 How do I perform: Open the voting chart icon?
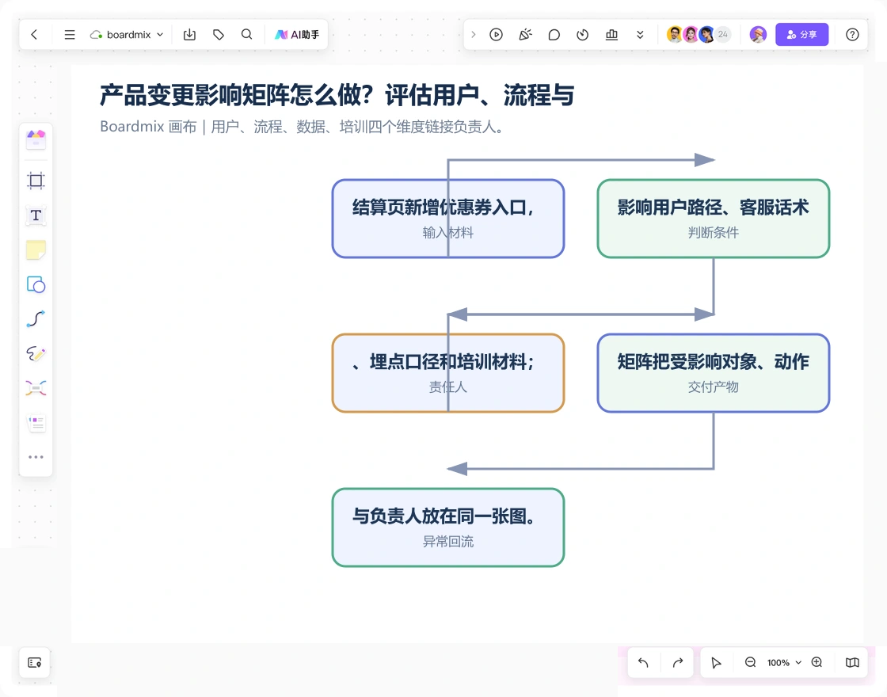[611, 35]
